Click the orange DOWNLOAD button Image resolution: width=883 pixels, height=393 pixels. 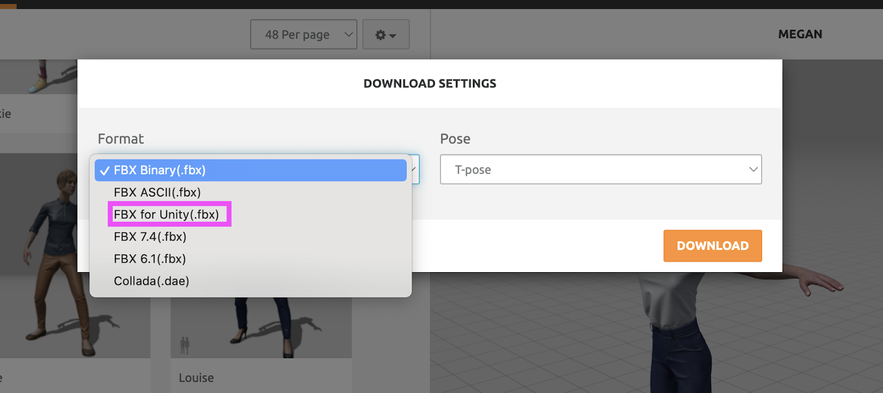click(712, 246)
